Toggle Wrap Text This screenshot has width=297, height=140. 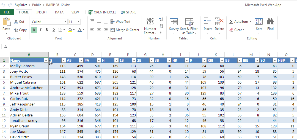120,22
